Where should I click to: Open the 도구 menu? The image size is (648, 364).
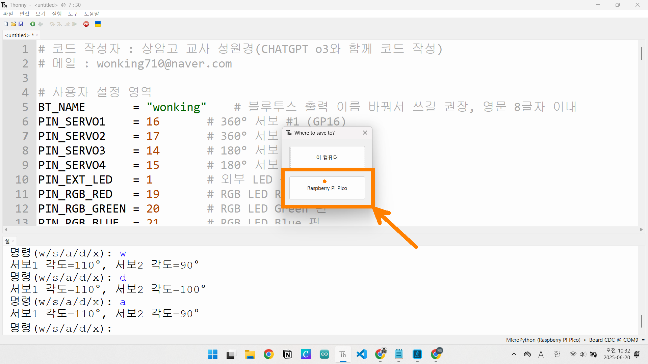click(73, 14)
